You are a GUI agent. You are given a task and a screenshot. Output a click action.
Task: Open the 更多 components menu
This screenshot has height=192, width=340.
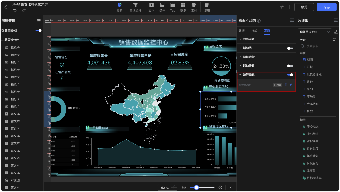(183, 7)
